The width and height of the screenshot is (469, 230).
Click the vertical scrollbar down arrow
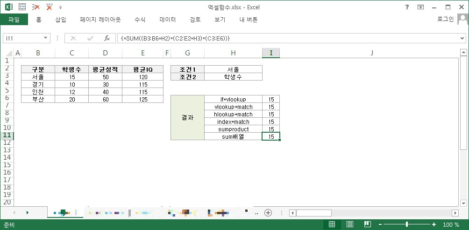click(463, 203)
